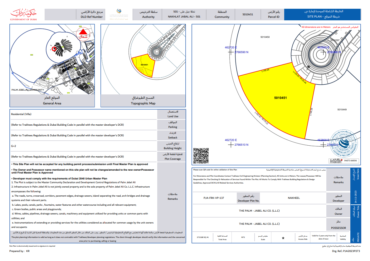Click the QR code for site plan validation

pos(201,155)
